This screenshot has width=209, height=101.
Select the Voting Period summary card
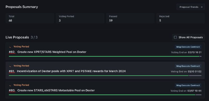(80, 18)
